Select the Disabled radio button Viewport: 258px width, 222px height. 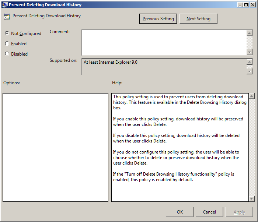click(7, 54)
